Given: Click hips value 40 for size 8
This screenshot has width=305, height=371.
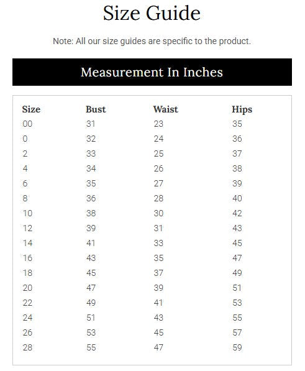Looking at the screenshot, I should point(237,198).
